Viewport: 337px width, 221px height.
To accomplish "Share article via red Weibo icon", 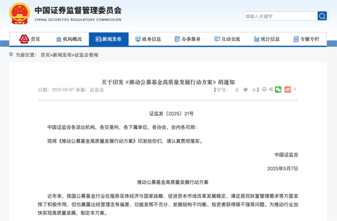I will [288, 89].
